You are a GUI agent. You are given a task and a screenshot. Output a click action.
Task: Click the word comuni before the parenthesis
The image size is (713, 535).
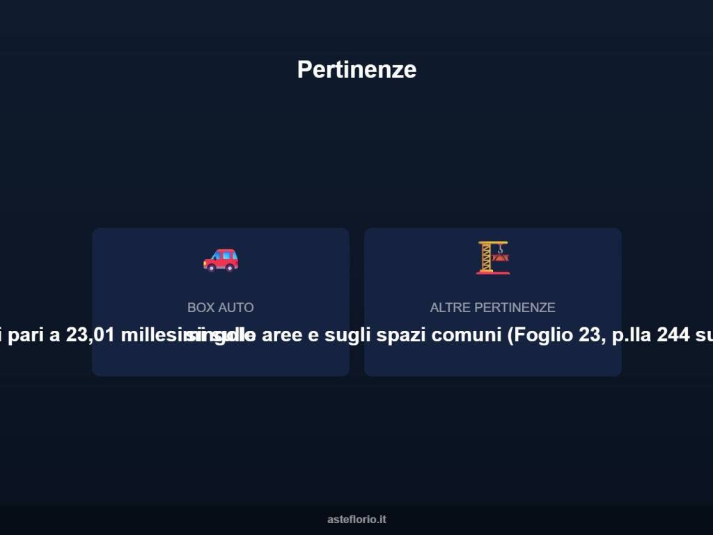pyautogui.click(x=466, y=335)
